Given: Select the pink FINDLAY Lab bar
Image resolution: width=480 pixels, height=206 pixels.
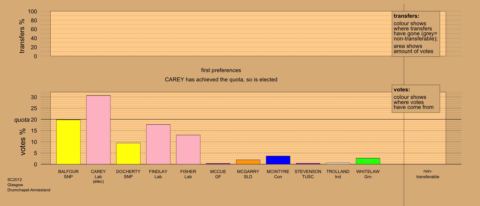Looking at the screenshot, I should [158, 144].
